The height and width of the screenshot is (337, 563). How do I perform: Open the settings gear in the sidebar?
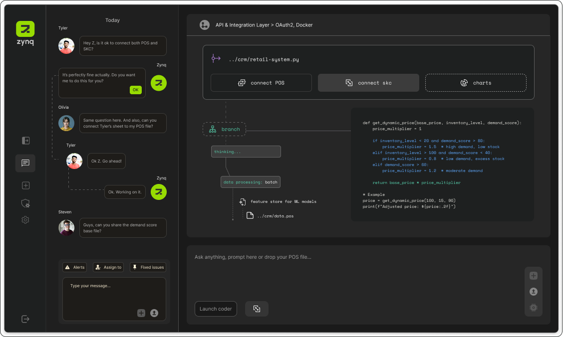[25, 219]
